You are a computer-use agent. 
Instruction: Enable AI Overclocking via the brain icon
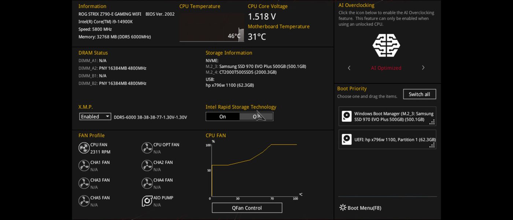[386, 45]
